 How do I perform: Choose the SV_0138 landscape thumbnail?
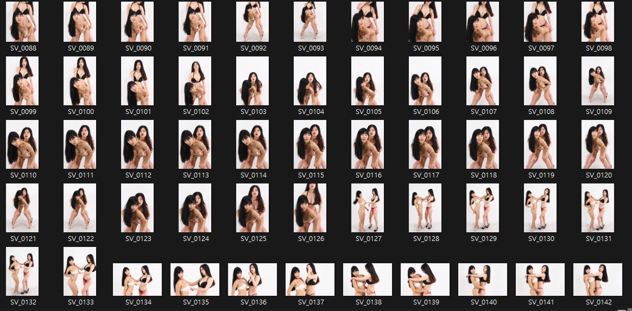[x=368, y=280]
